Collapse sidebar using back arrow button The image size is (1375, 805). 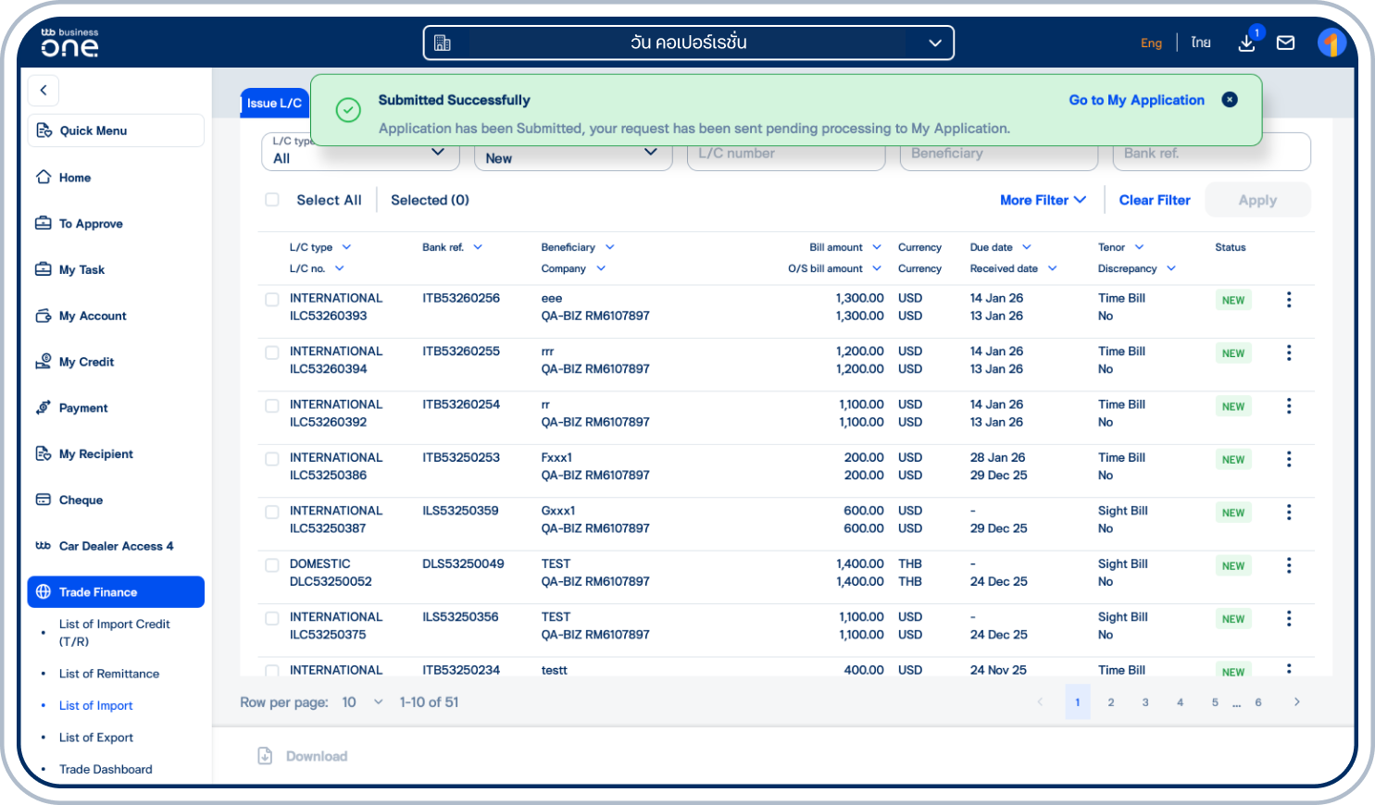click(44, 91)
